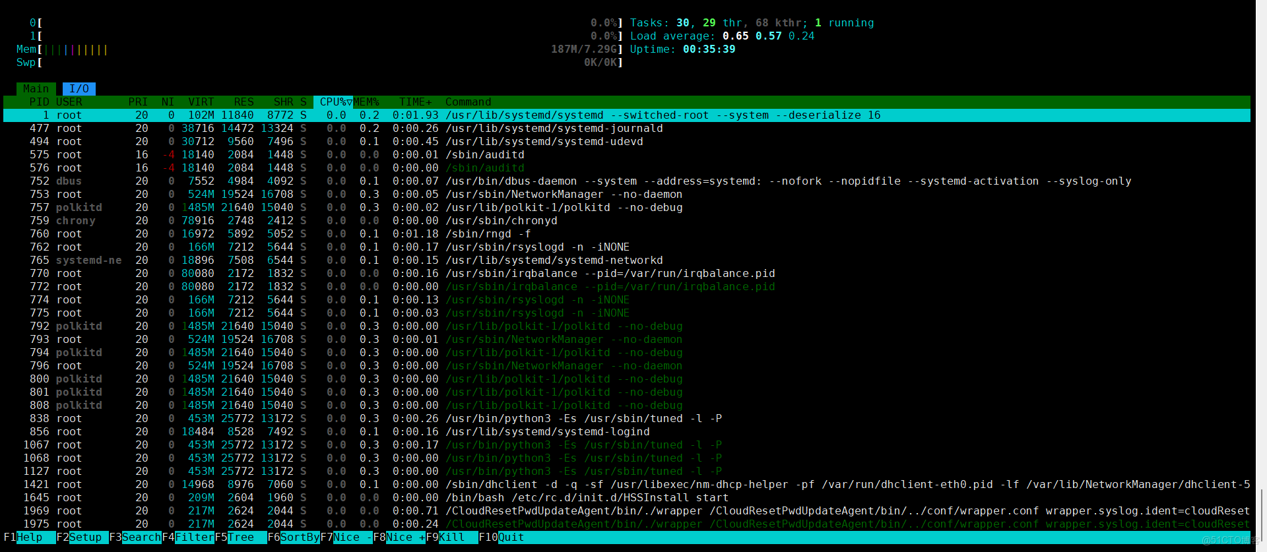This screenshot has height=552, width=1267.
Task: Select the systemd-networkd process row
Action: pos(627,261)
